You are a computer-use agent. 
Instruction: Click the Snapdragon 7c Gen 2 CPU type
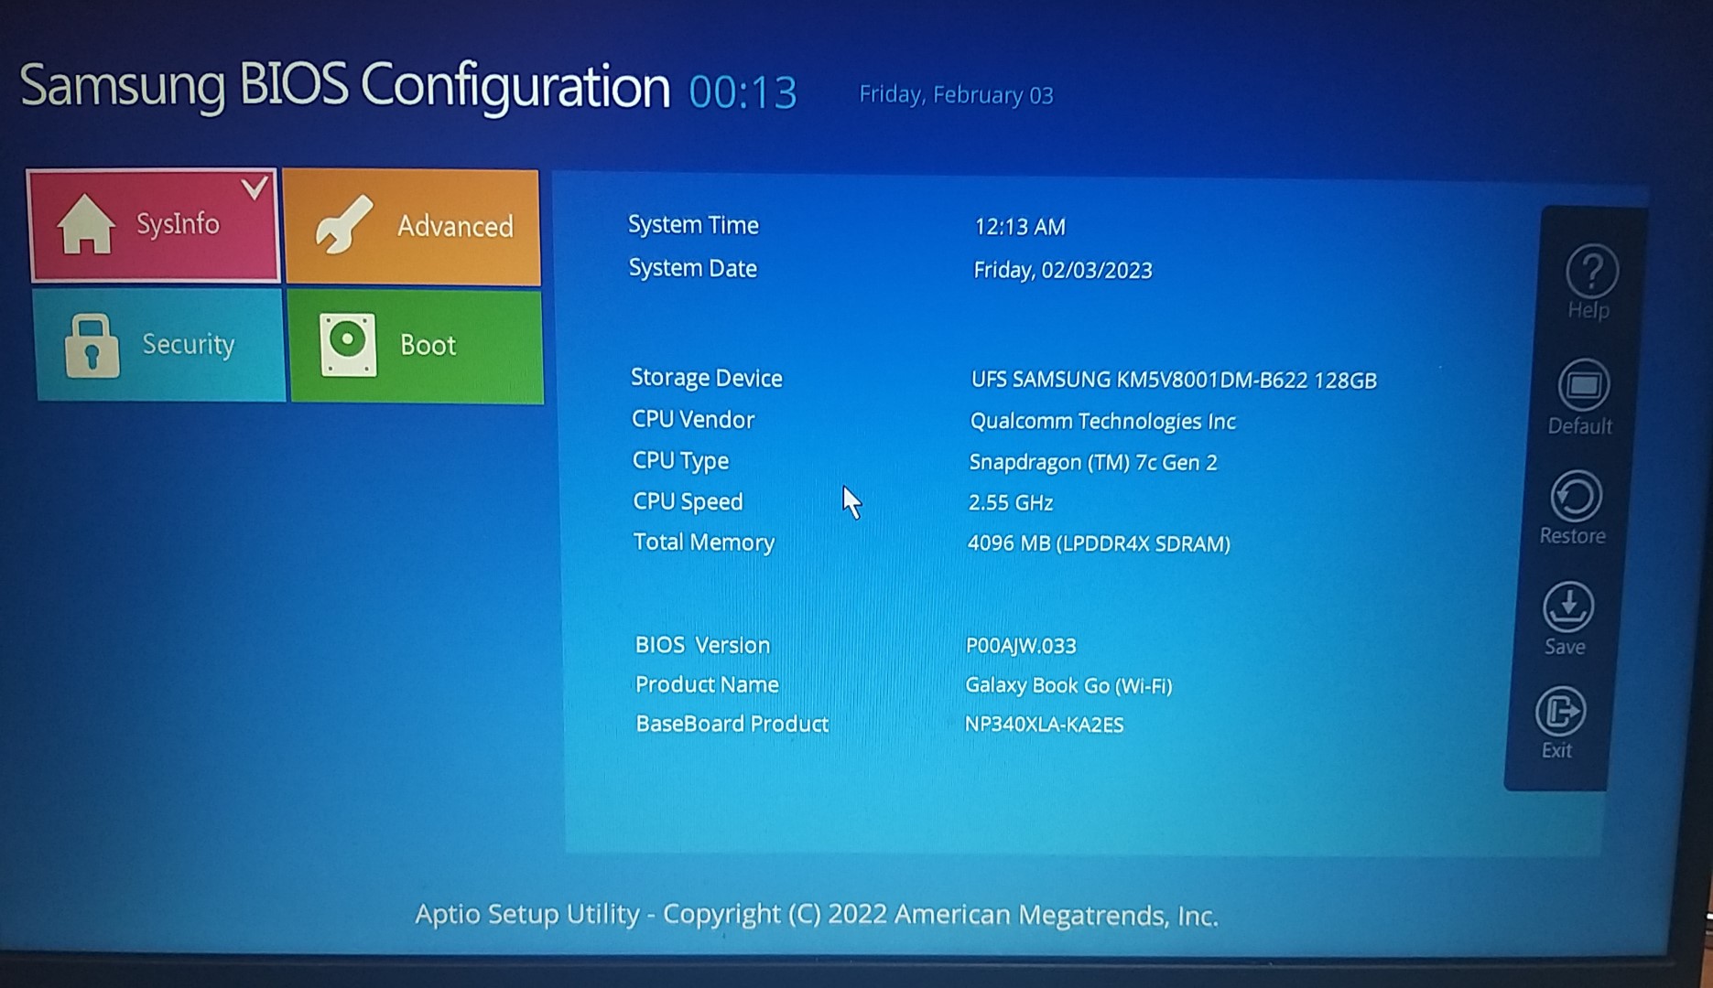(x=1092, y=463)
